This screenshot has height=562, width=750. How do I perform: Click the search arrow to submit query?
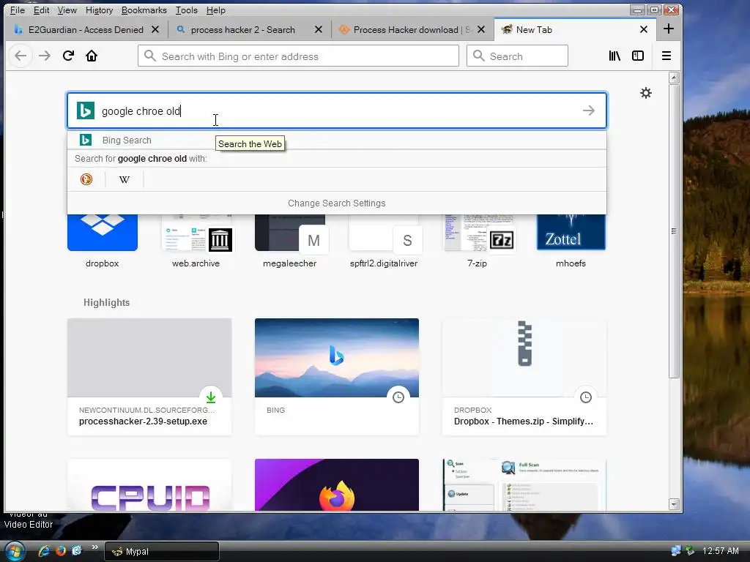click(x=589, y=111)
